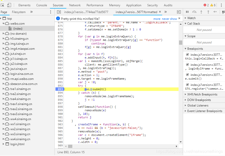Click the vertical scrollbar thumb in editor
The image size is (225, 156).
point(181,42)
